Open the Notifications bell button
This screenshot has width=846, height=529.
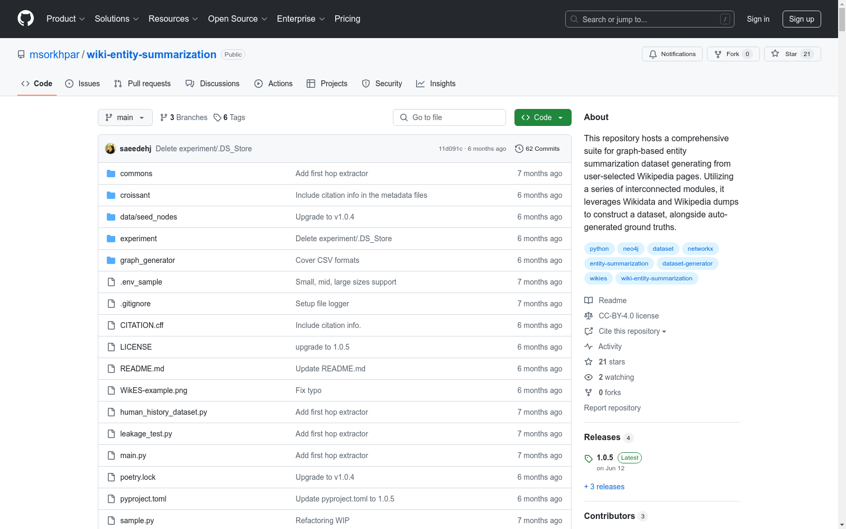[672, 54]
